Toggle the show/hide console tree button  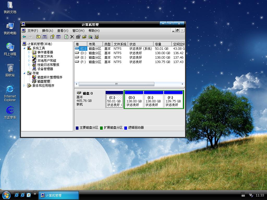pyautogui.click(x=45, y=37)
